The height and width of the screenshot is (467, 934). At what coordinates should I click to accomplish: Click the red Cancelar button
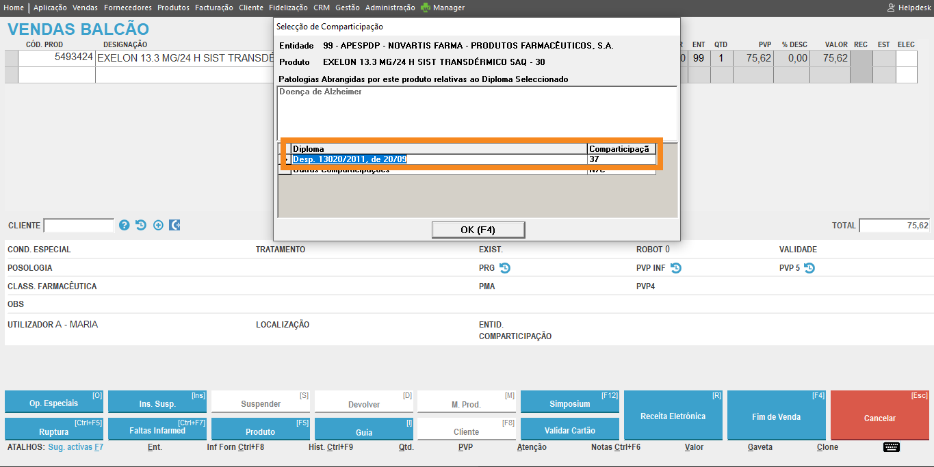point(879,416)
